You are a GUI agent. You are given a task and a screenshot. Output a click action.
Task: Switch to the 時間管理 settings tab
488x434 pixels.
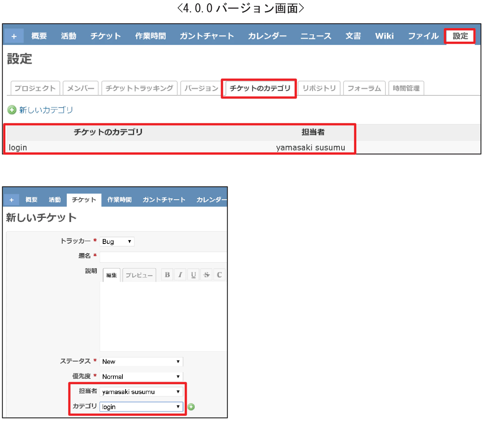[406, 88]
